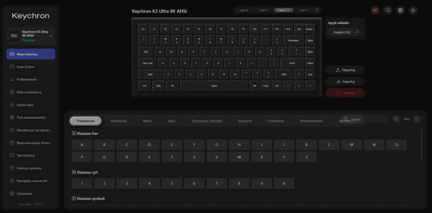The height and width of the screenshot is (213, 432).
Task: Choose letter key O from Klawisze liter
Action: (397, 144)
